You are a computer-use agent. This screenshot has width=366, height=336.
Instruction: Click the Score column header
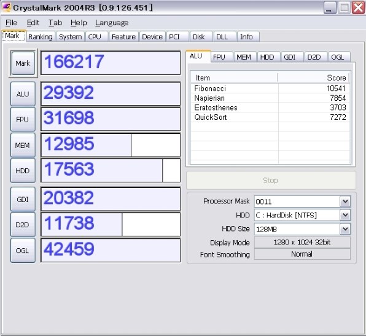click(313, 77)
